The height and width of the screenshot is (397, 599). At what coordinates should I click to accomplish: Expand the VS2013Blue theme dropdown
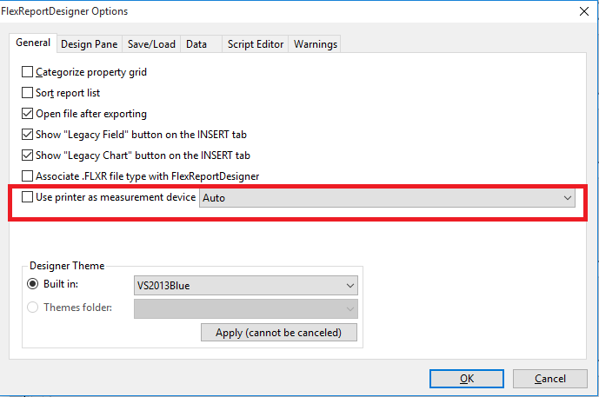(246, 286)
